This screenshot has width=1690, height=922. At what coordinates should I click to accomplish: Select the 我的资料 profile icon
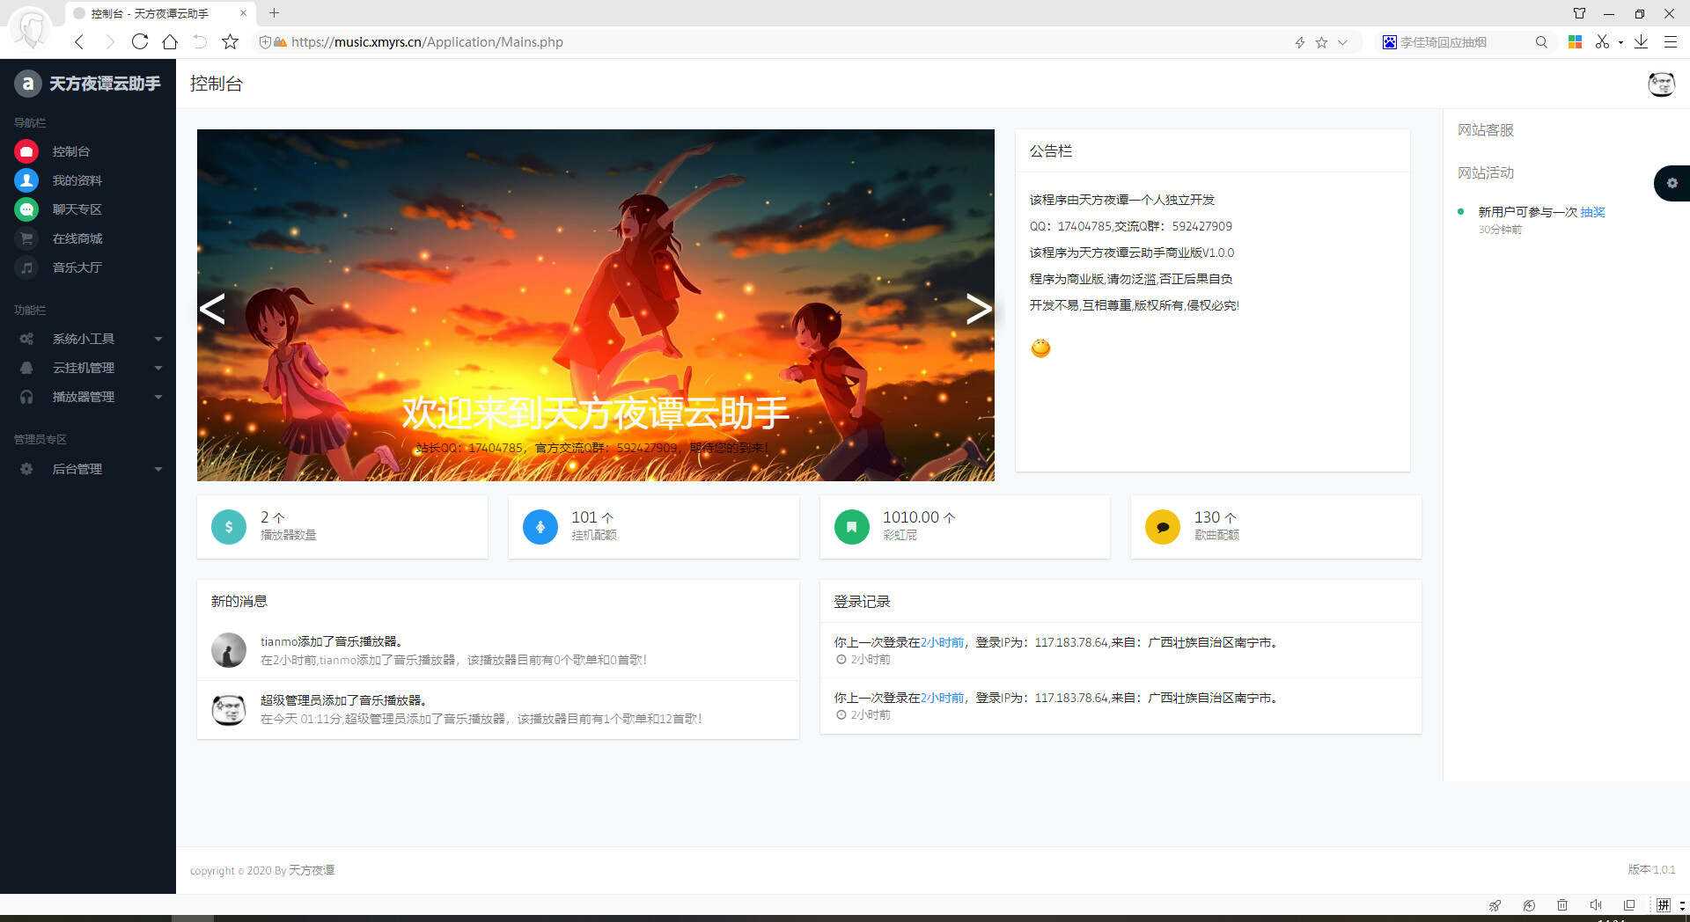pos(26,179)
